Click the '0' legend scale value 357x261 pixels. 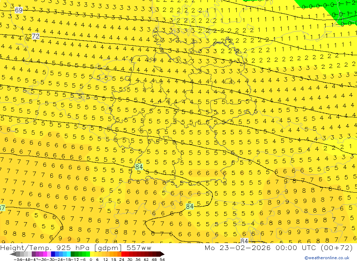(91, 260)
